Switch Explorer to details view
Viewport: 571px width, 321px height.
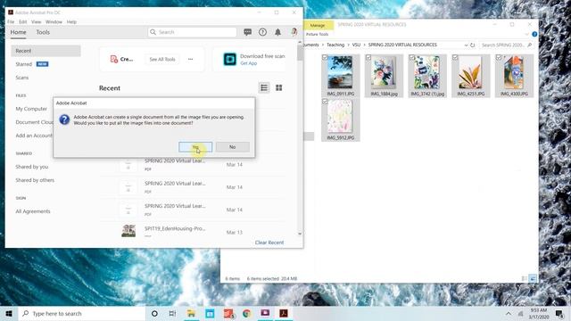(524, 278)
